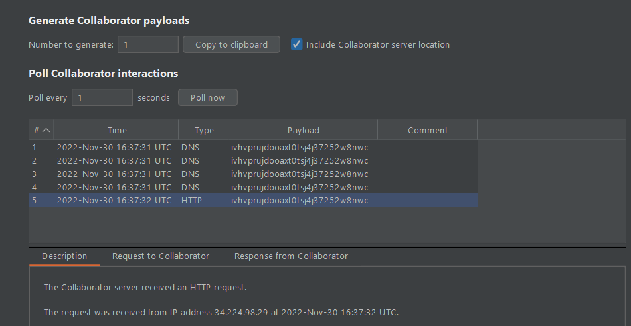Sort table by Time column header
This screenshot has height=326, width=631.
click(117, 130)
